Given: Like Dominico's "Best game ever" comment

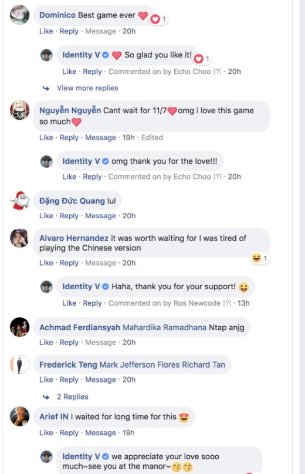Looking at the screenshot, I should click(46, 31).
